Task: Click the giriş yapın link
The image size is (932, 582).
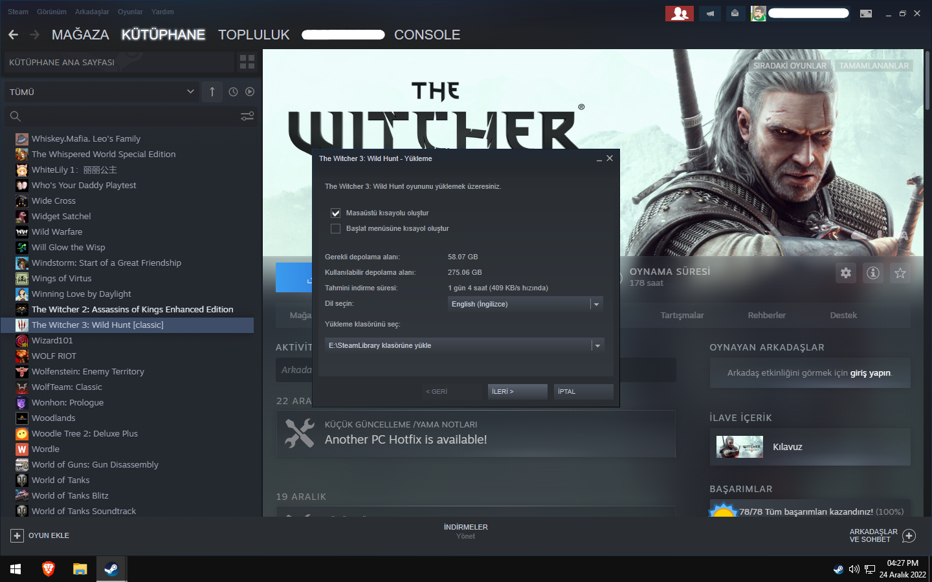Action: coord(871,373)
